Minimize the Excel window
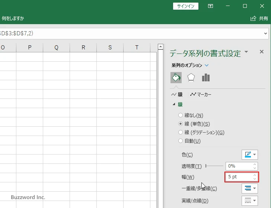 (x=228, y=6)
